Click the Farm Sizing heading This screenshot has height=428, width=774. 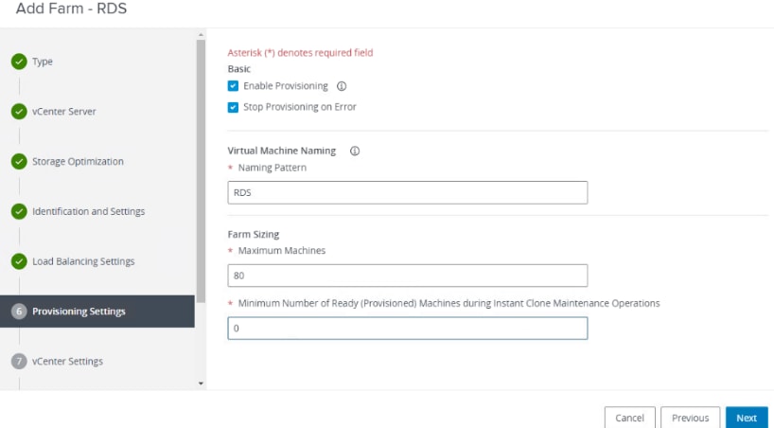pyautogui.click(x=254, y=234)
